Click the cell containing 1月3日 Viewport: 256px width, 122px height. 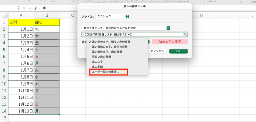21,43
